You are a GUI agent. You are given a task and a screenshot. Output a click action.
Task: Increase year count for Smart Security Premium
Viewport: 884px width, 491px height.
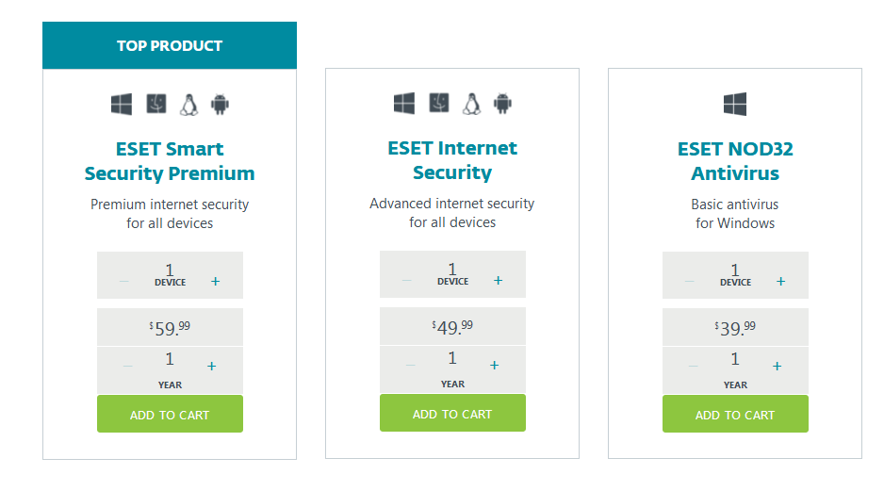[211, 367]
